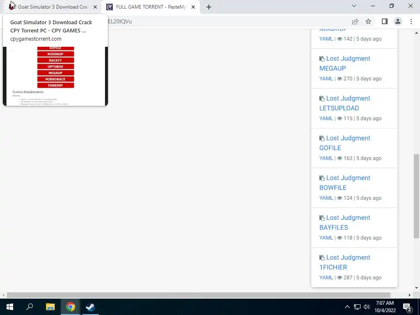Click the volume speaker tray icon
The image size is (420, 315).
(x=367, y=307)
